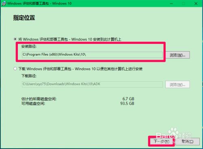Click the 安装路径 label
Image resolution: width=203 pixels, height=149 pixels.
click(29, 47)
